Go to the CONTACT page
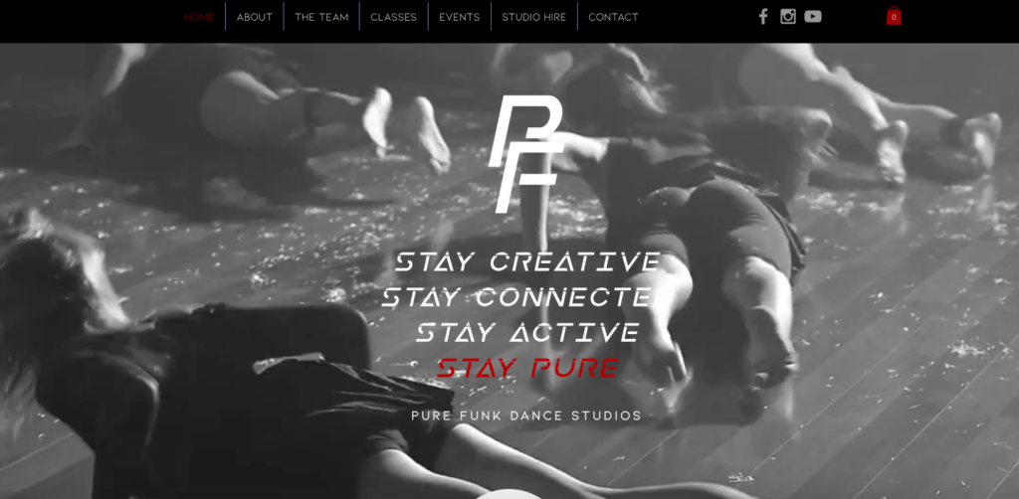 (613, 17)
